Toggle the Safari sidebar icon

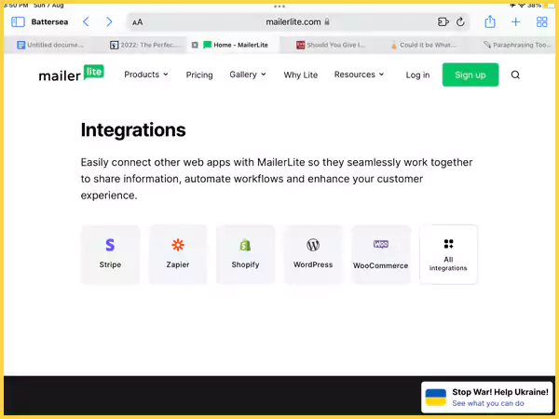[18, 22]
